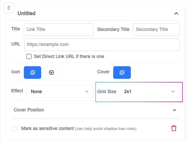Click the Link Title input field
The height and width of the screenshot is (142, 187).
tap(58, 29)
